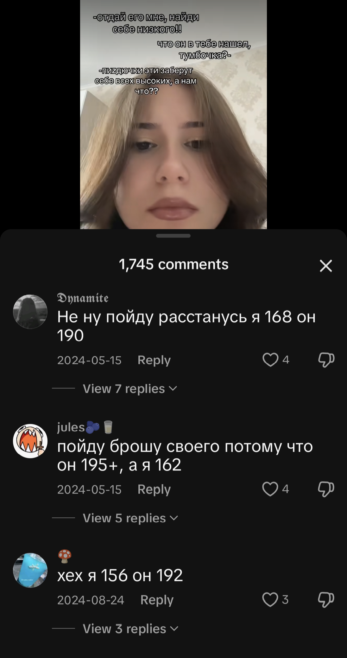The image size is (347, 658).
Task: Open the mushroom user's blue avatar
Action: tap(30, 570)
